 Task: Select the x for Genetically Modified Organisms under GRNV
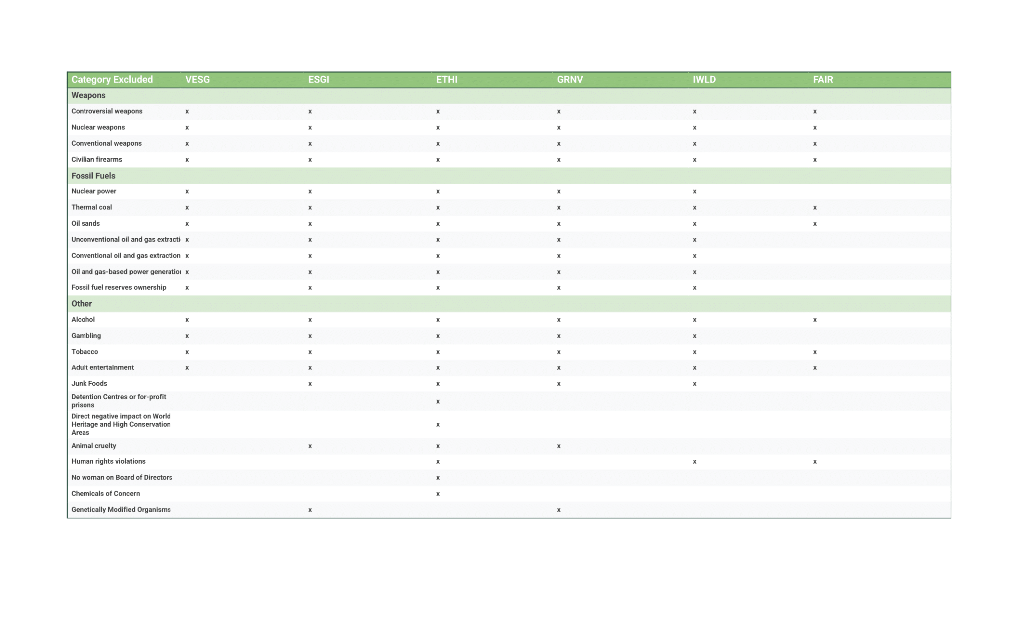[x=559, y=510]
